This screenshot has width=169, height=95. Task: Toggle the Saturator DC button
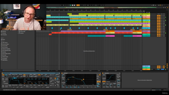(104, 80)
